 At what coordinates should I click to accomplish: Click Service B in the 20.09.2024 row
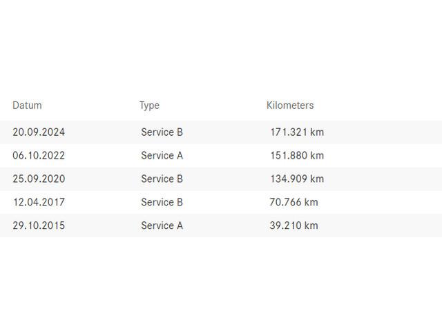[x=162, y=132]
